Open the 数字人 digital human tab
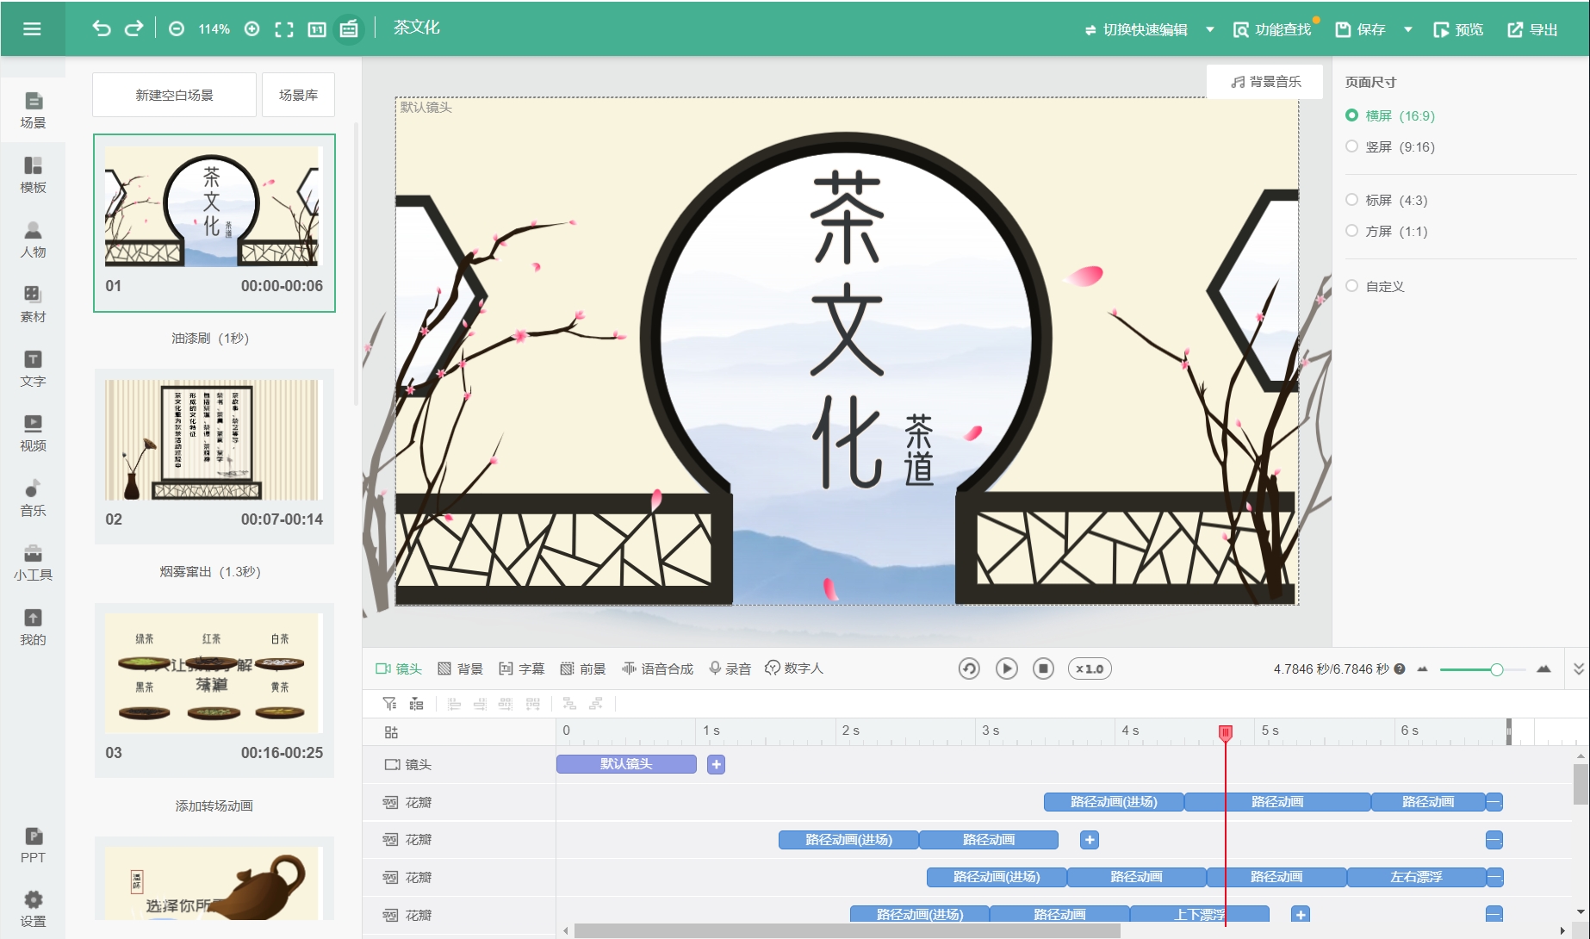 [x=794, y=668]
